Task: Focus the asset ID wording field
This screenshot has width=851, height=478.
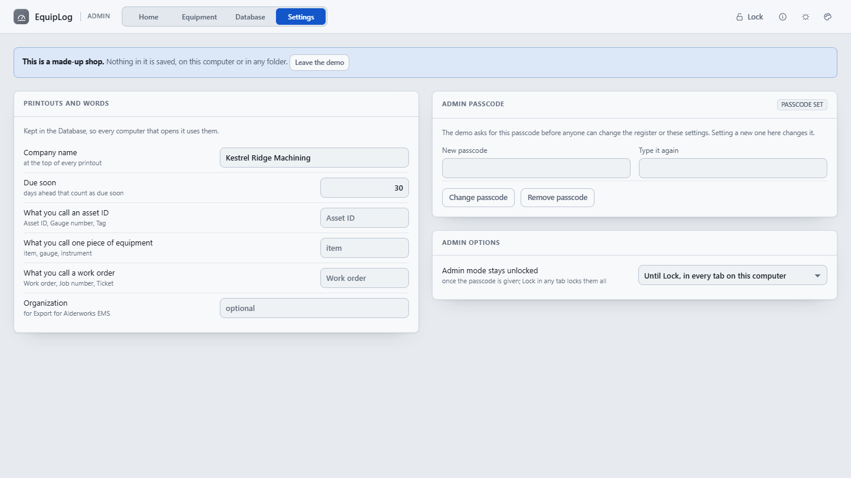Action: (365, 218)
